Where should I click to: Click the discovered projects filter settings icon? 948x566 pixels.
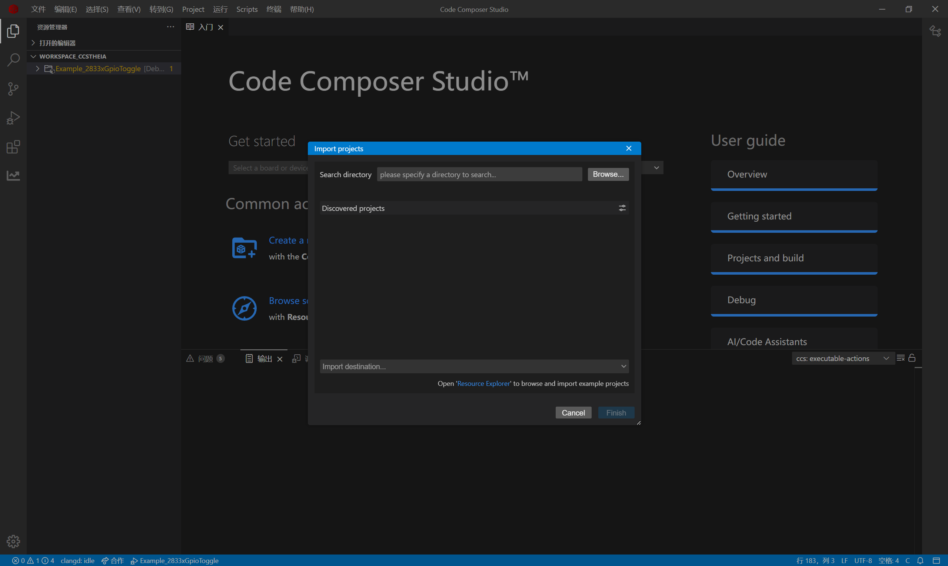click(x=622, y=208)
